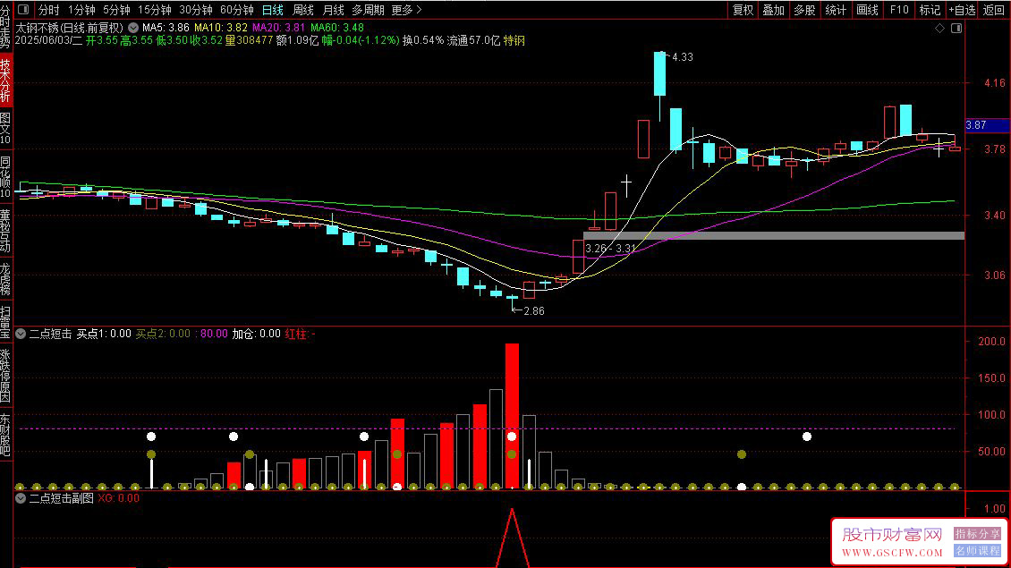
Task: Click the 标记 mark button
Action: point(930,10)
